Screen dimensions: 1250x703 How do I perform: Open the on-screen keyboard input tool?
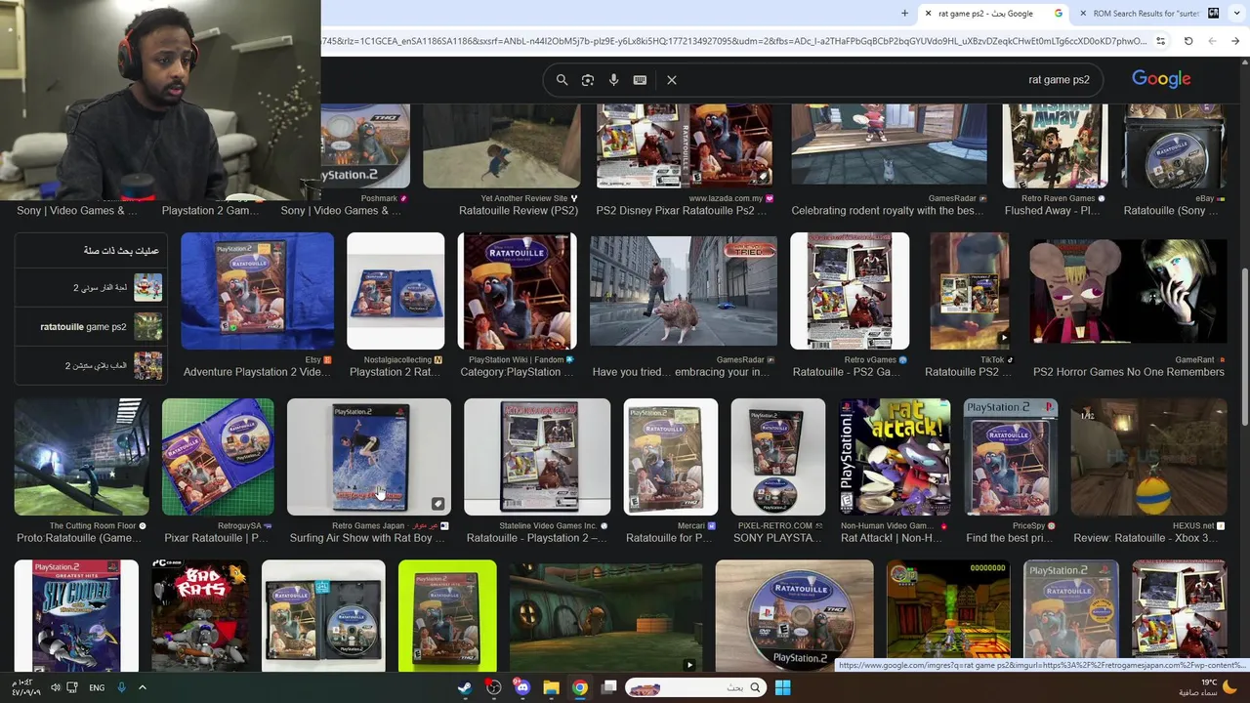tap(640, 80)
